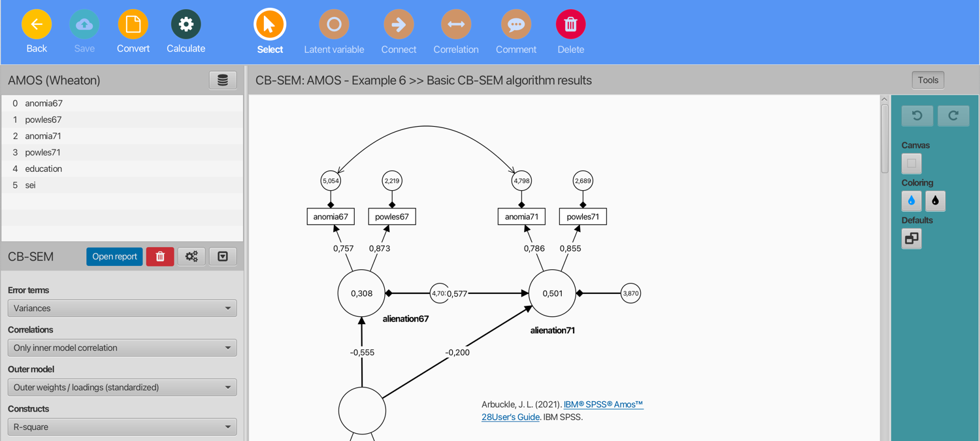Click the alienation71 label text
This screenshot has height=441, width=980.
553,331
